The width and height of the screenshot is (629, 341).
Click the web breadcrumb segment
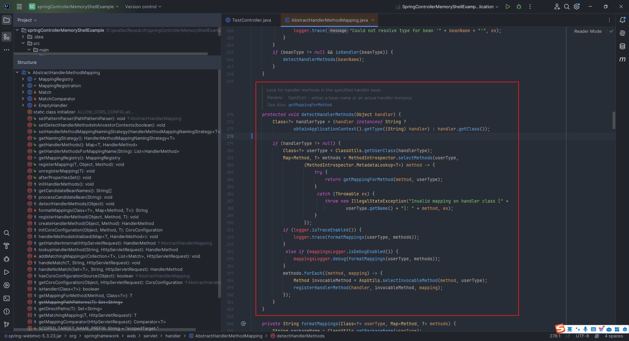[x=131, y=336]
